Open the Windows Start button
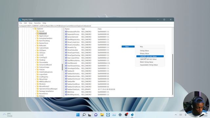This screenshot has width=210, height=118. point(78,115)
